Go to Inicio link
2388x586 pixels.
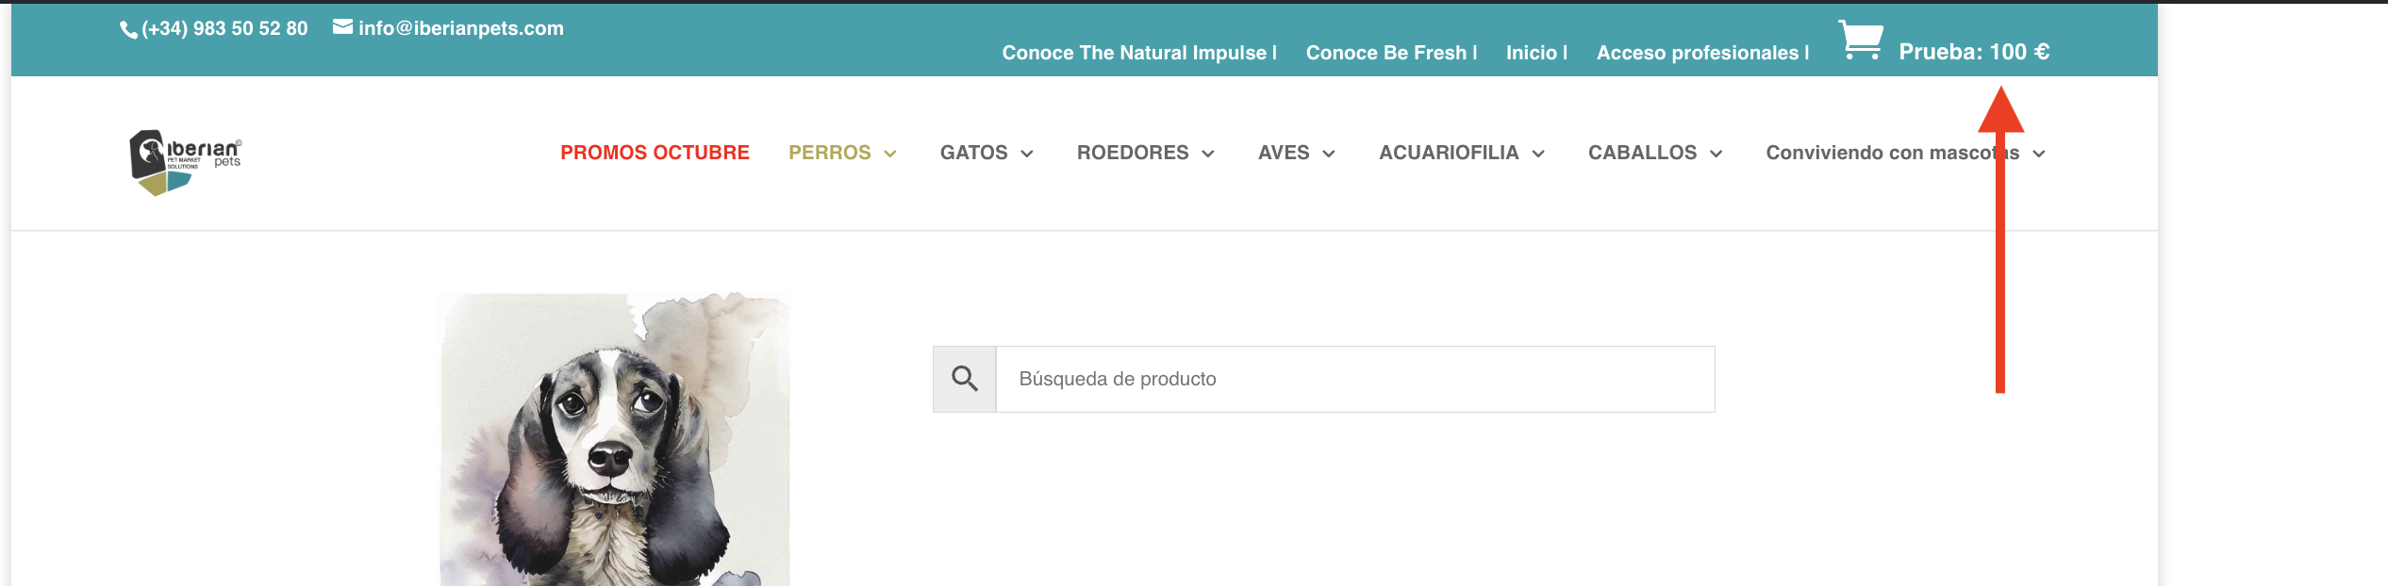(x=1532, y=53)
